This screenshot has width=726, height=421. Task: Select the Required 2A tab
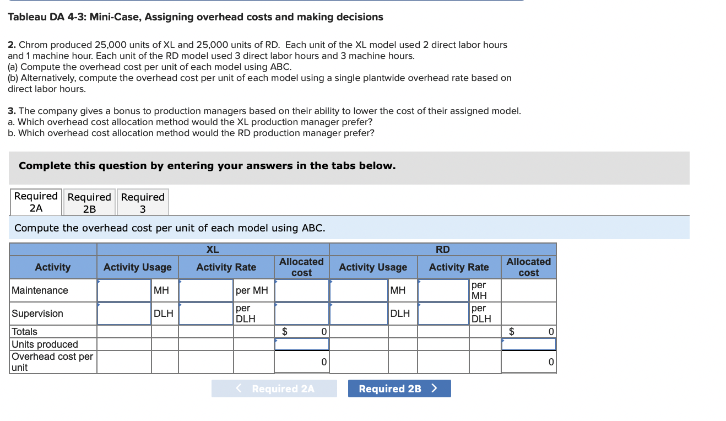(x=35, y=202)
